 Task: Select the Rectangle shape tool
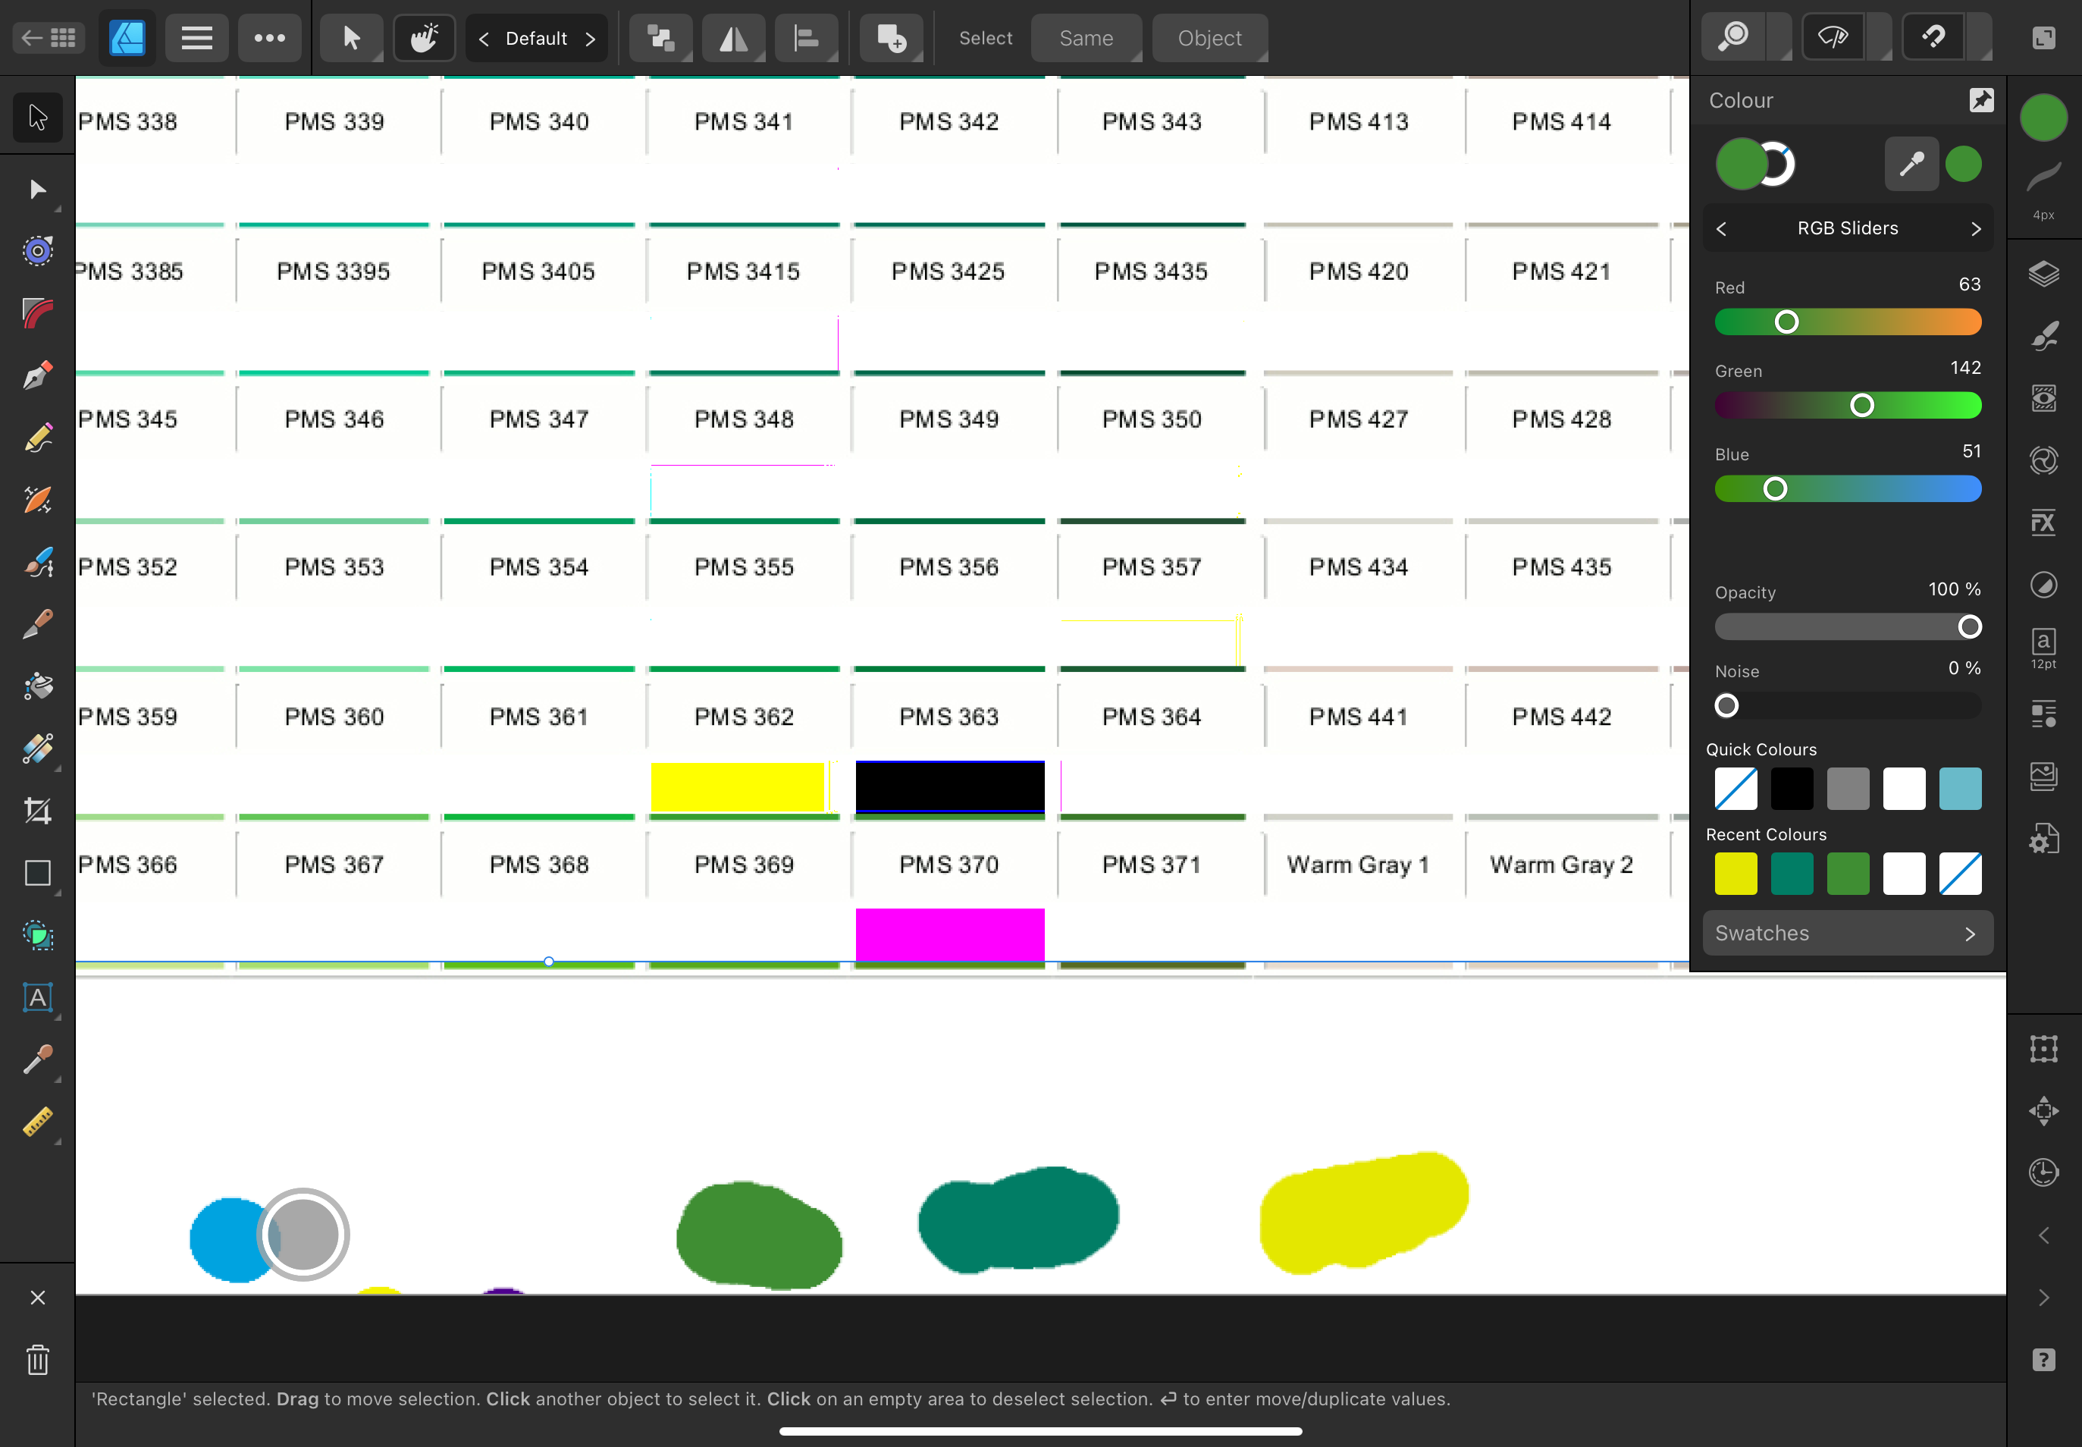pos(37,873)
